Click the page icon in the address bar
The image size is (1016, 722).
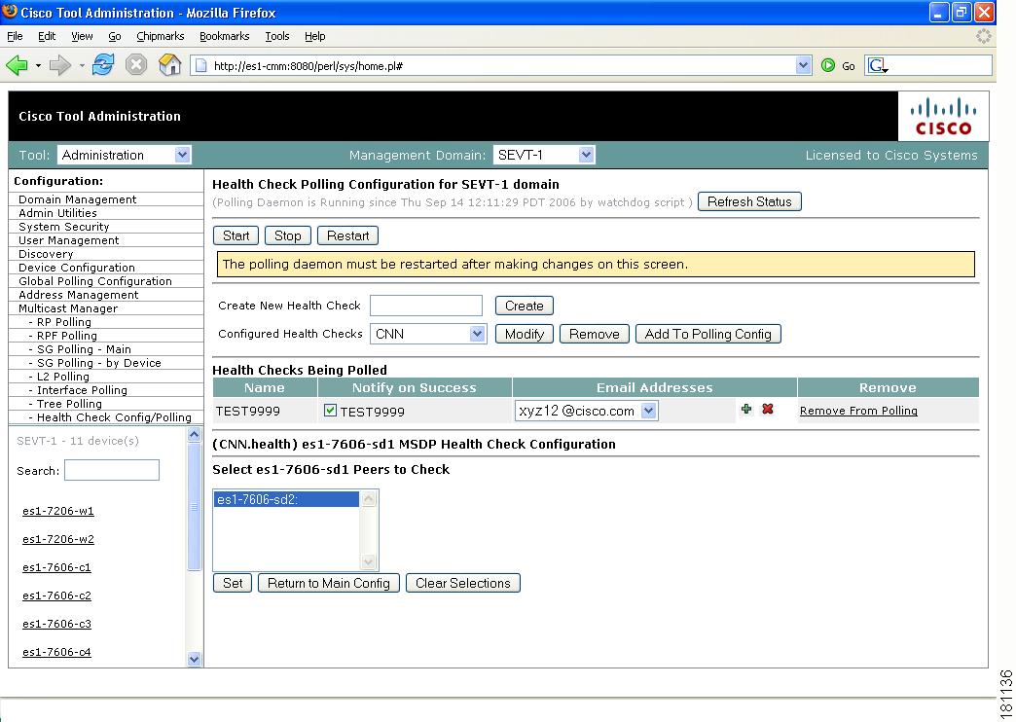pyautogui.click(x=200, y=65)
